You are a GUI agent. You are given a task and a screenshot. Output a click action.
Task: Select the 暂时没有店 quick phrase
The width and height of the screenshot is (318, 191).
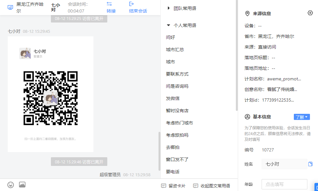click(177, 111)
